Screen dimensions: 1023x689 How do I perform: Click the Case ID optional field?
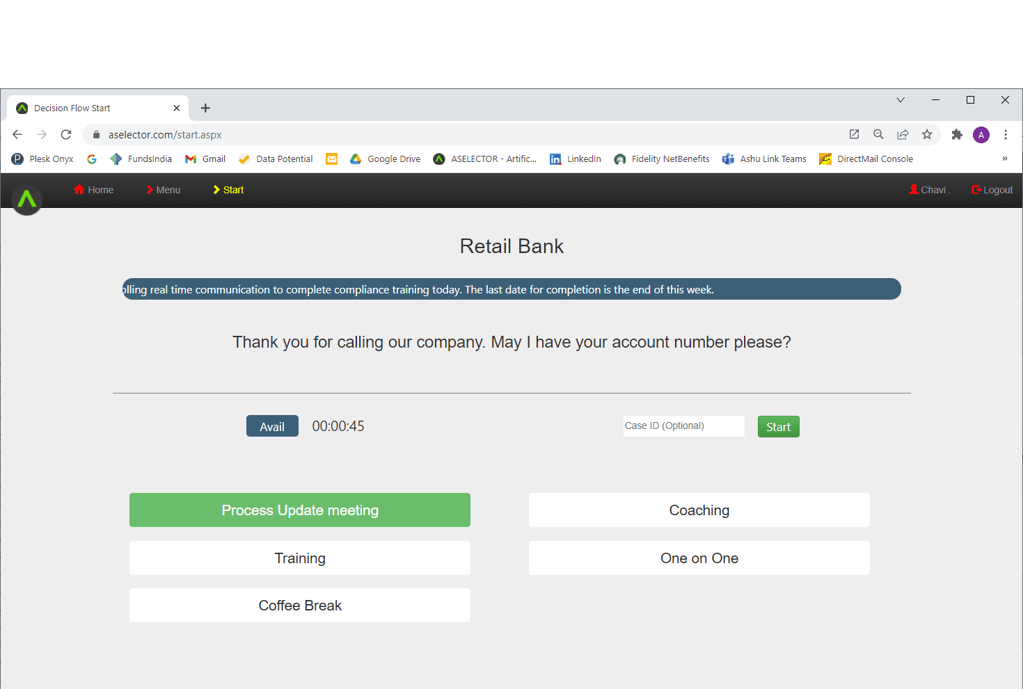tap(683, 426)
